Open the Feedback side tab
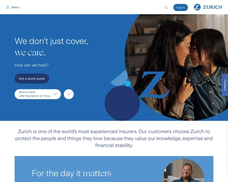 pyautogui.click(x=225, y=85)
